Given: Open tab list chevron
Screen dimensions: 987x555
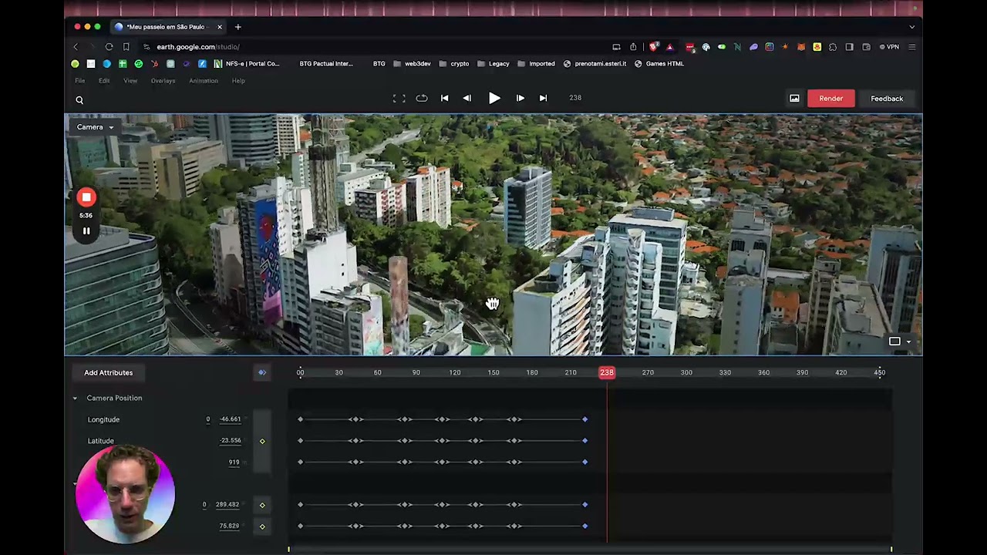Looking at the screenshot, I should [912, 27].
